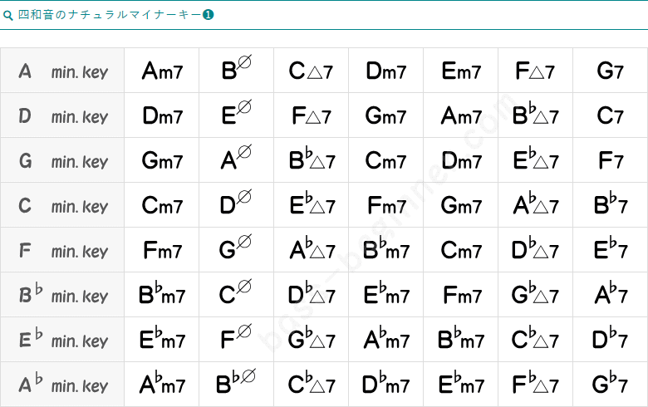Click the C7 chord in the D minor row
This screenshot has height=407, width=648.
pyautogui.click(x=610, y=116)
